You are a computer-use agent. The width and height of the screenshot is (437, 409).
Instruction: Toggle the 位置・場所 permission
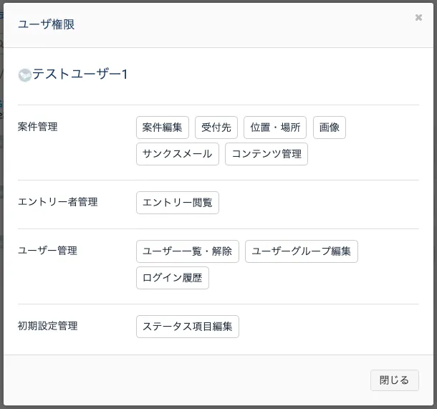275,127
